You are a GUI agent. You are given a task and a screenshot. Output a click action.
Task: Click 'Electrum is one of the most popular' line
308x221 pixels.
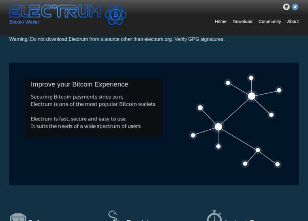(94, 104)
